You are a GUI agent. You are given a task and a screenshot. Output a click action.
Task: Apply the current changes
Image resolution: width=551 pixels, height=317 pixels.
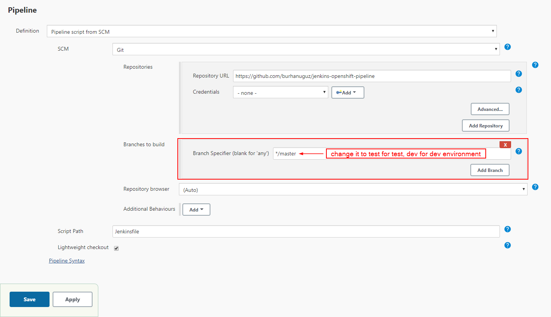72,299
